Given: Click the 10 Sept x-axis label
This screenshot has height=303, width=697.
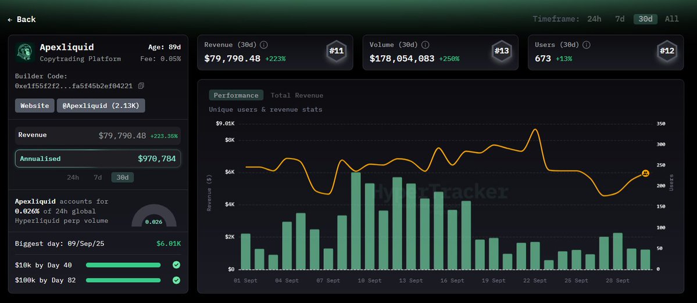Looking at the screenshot, I should 369,280.
